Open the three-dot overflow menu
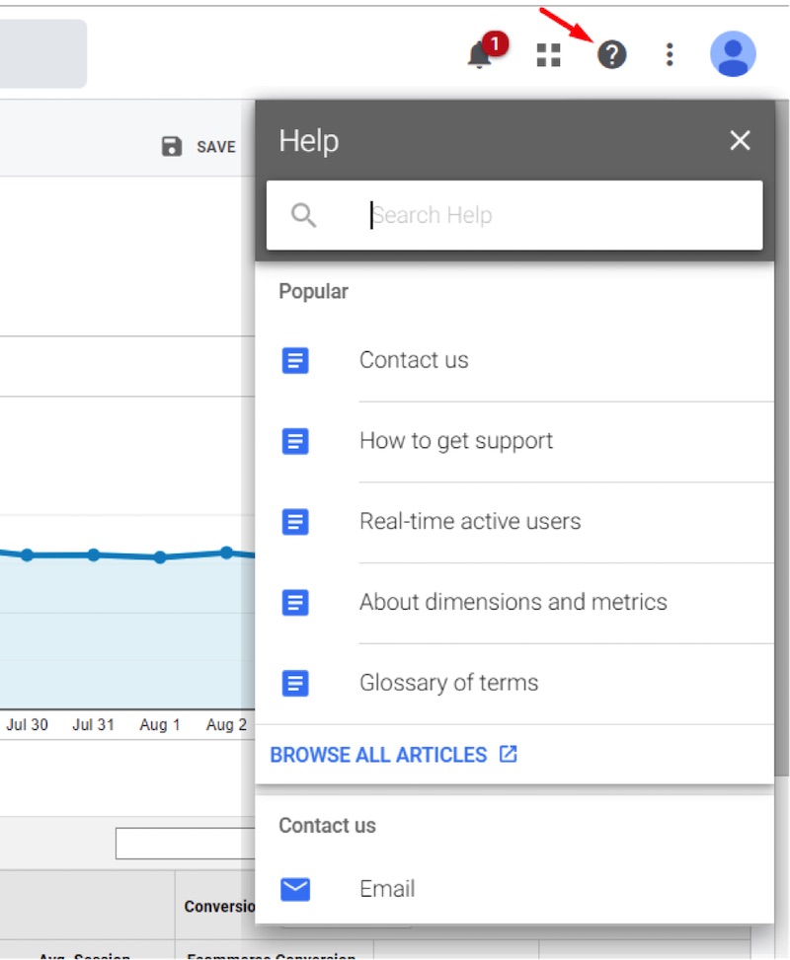The height and width of the screenshot is (960, 790). coord(670,54)
